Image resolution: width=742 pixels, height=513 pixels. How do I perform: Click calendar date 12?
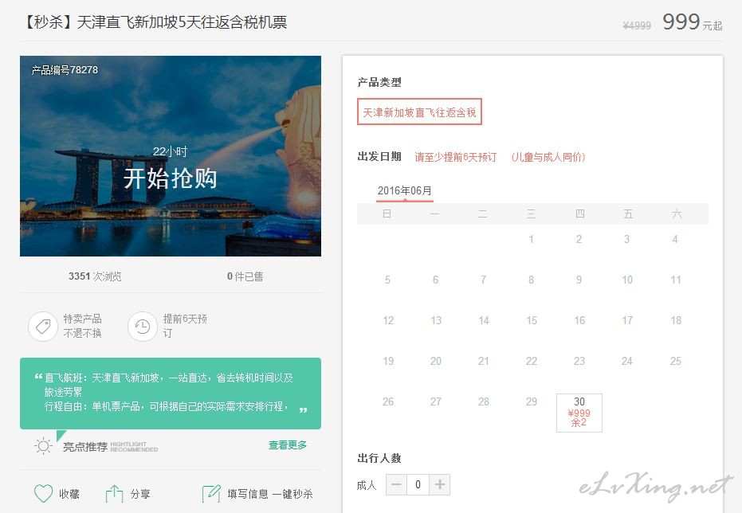pos(388,320)
